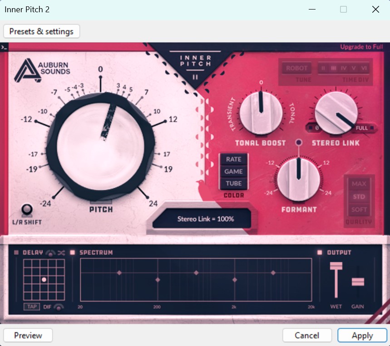Set Stereo Link to 0 preset button
Screen dimensions: 390x346
[313, 128]
